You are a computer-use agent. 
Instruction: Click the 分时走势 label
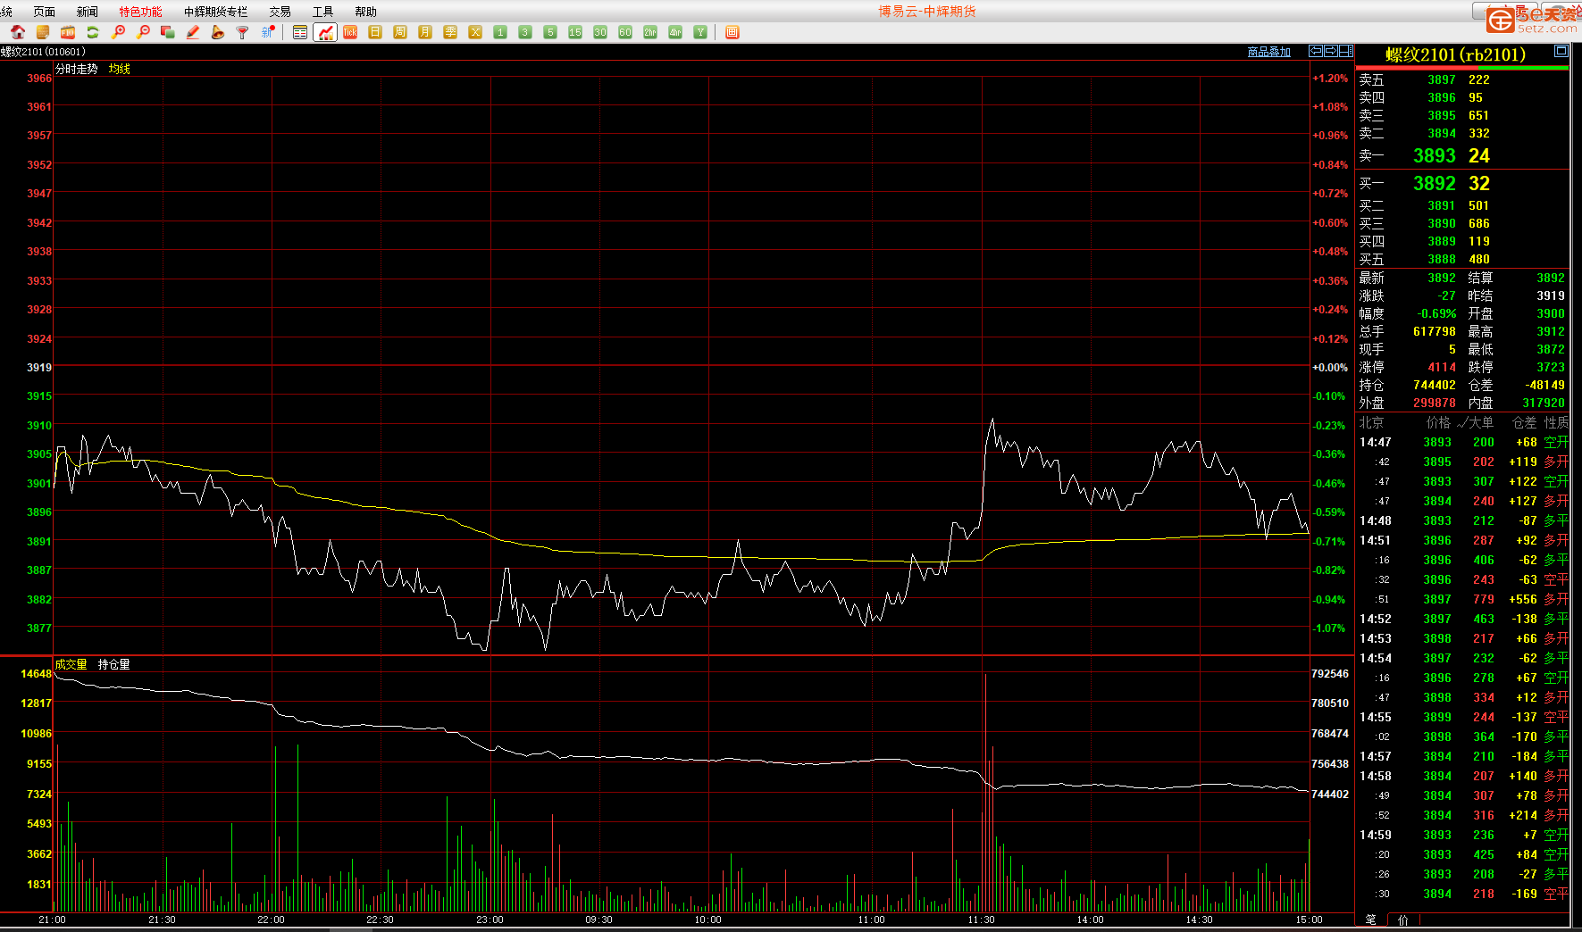pos(77,69)
